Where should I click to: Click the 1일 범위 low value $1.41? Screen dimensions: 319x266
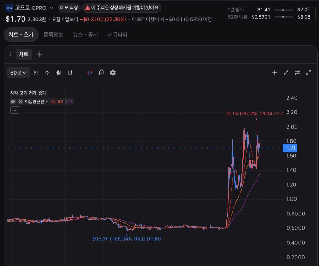coord(264,9)
